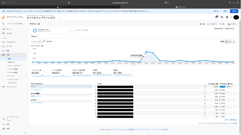Reload the page with the address bar icon
Viewport: 241px width, 135px height.
point(168,3)
